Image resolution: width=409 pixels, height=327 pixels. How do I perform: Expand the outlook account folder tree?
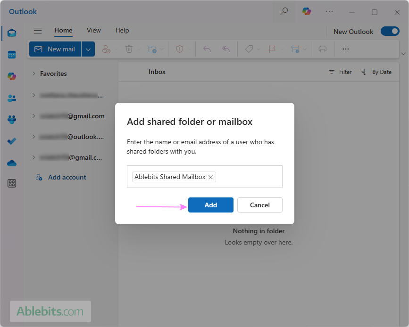[x=33, y=137]
